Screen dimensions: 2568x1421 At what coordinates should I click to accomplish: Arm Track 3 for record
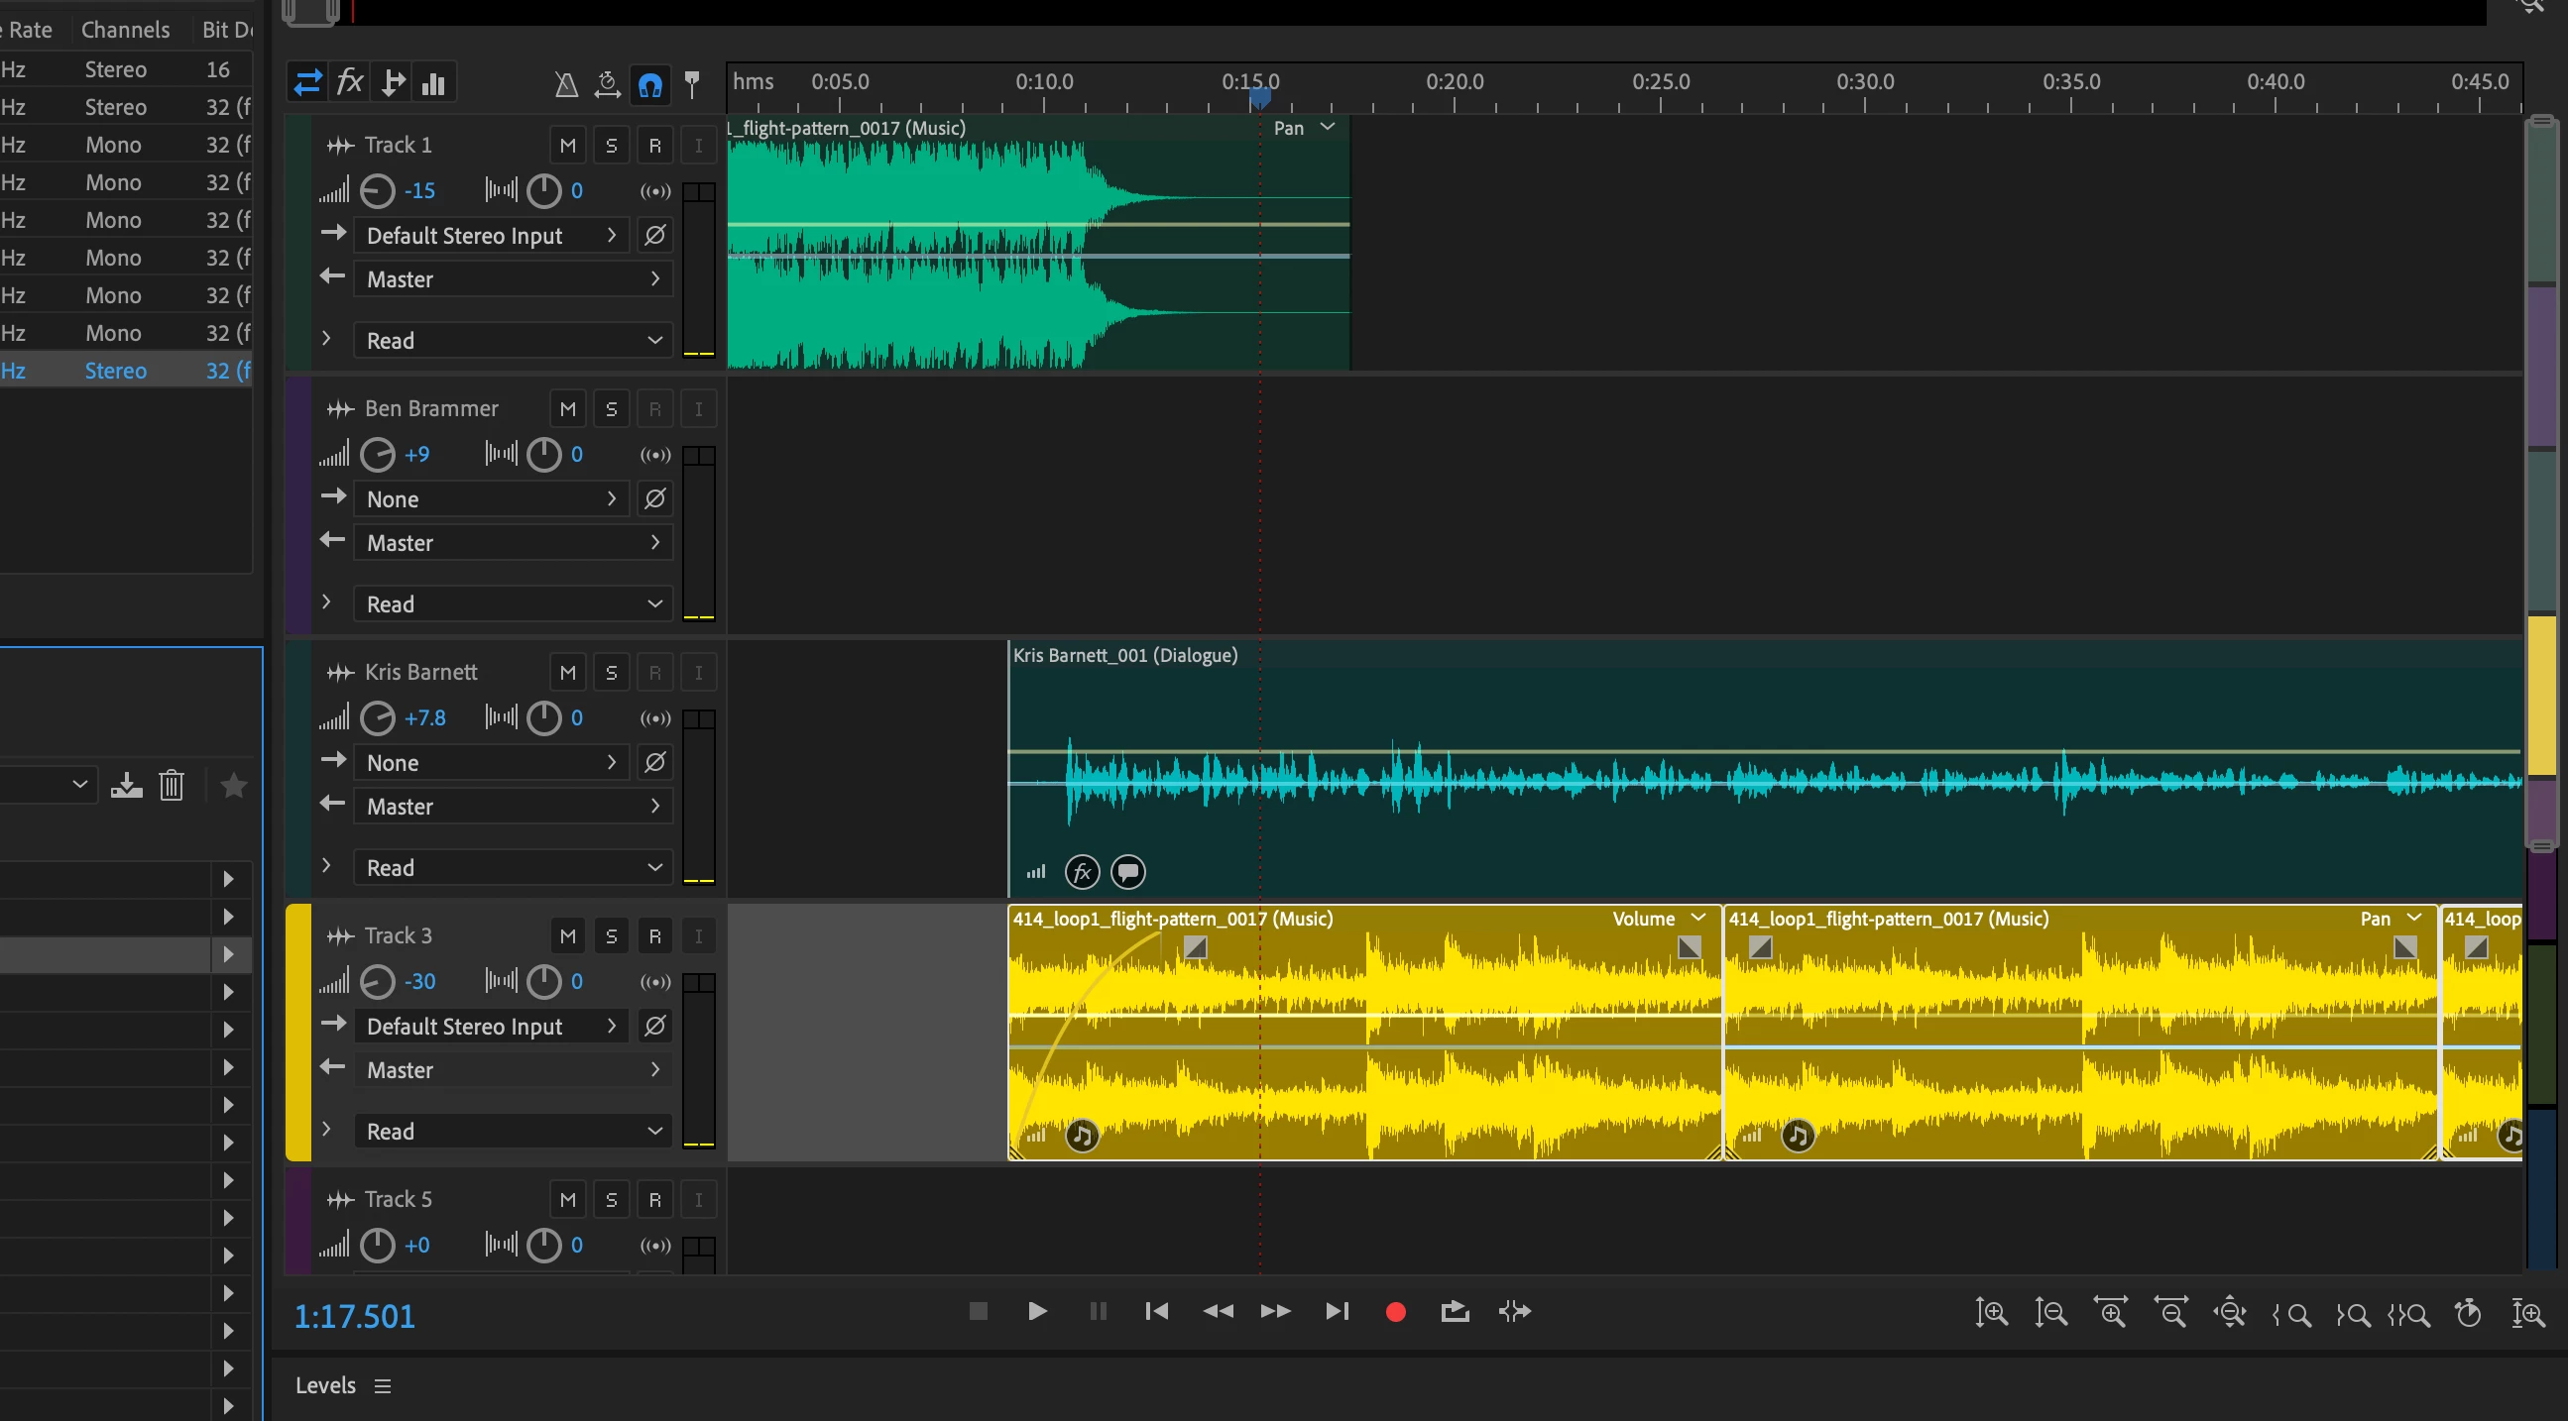(x=654, y=935)
